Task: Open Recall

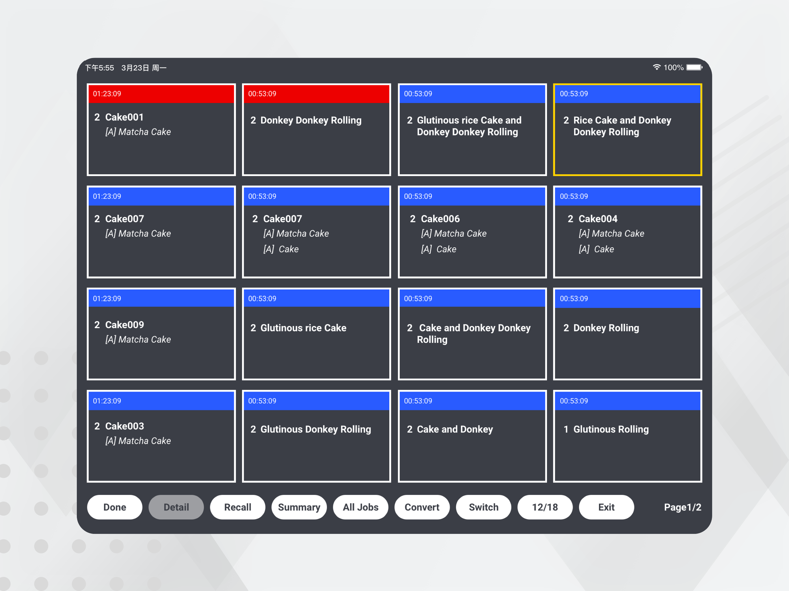Action: click(238, 507)
